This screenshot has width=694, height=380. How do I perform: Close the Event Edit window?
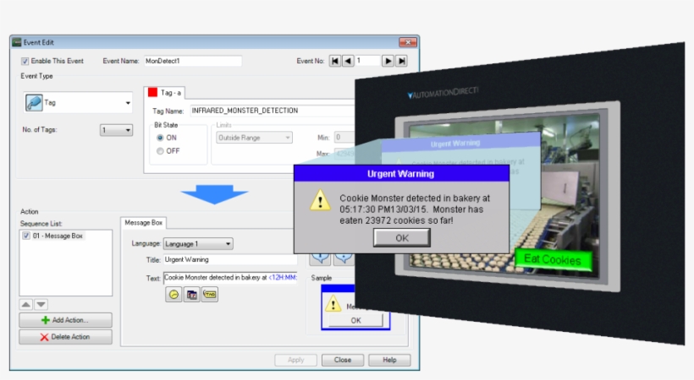pyautogui.click(x=408, y=42)
